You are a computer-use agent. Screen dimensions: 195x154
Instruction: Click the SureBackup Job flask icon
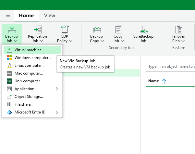[x=144, y=30]
